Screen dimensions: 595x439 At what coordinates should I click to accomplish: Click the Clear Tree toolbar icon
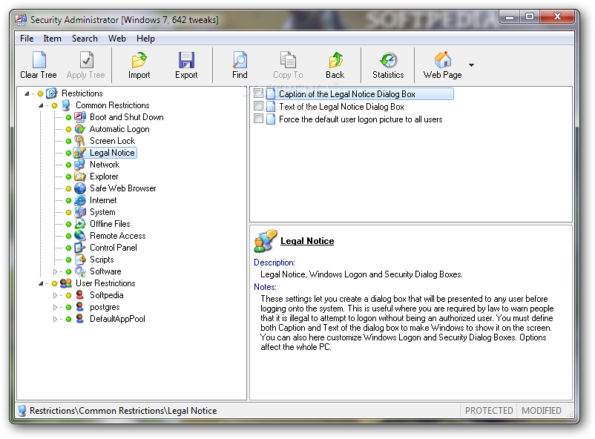[39, 60]
